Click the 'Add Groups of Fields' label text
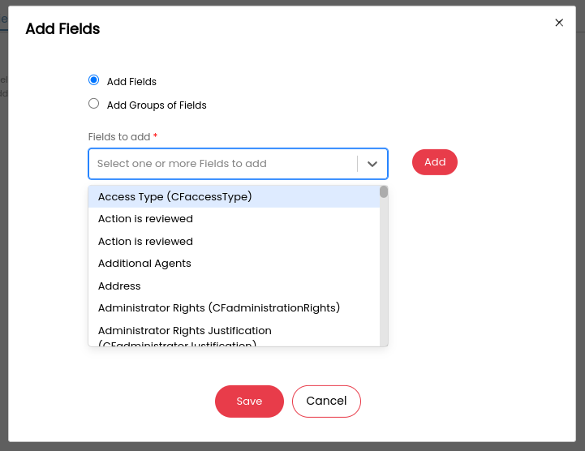Image resolution: width=585 pixels, height=451 pixels. [157, 105]
